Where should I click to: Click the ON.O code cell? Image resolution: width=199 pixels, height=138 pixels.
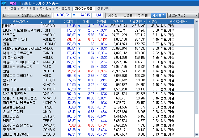point(51,112)
